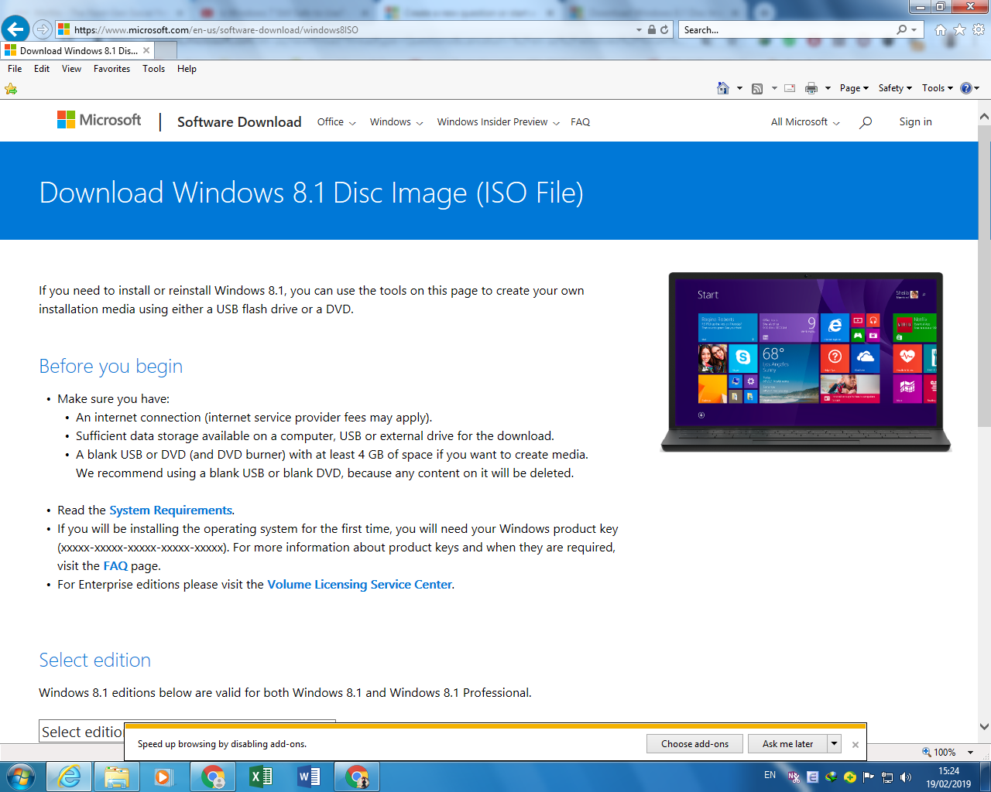Open the Windows Start button
The height and width of the screenshot is (792, 991).
click(x=21, y=776)
